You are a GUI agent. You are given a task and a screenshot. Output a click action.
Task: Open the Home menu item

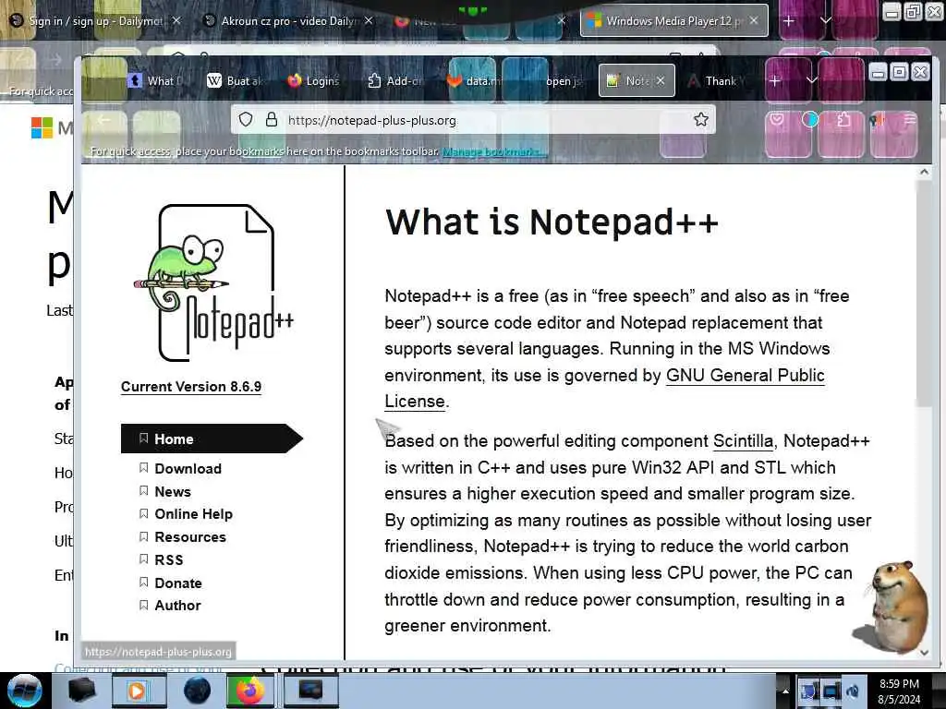point(212,439)
